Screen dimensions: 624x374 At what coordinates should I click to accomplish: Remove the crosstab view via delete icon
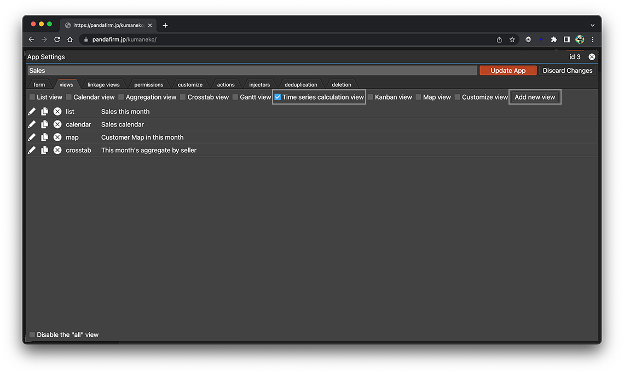tap(57, 150)
